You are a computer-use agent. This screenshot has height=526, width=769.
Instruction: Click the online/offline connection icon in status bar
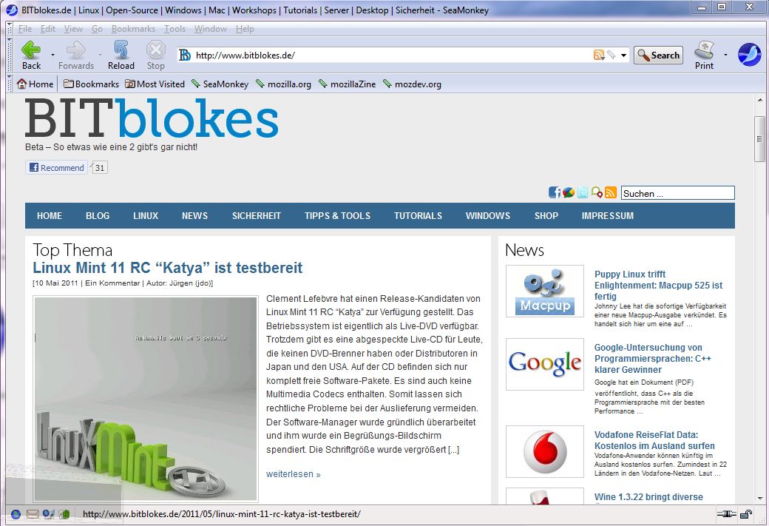[x=726, y=514]
